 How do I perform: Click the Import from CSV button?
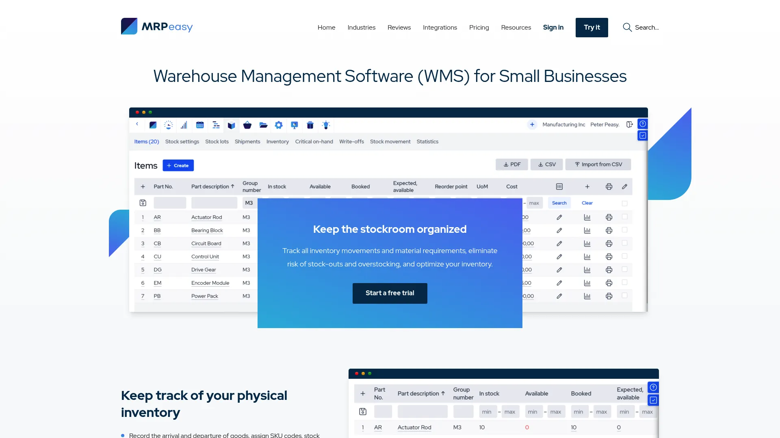point(598,164)
